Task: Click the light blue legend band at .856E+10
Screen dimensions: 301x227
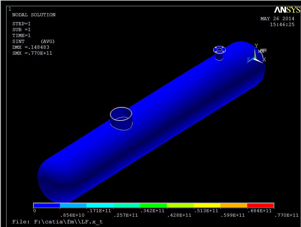Action: click(73, 205)
